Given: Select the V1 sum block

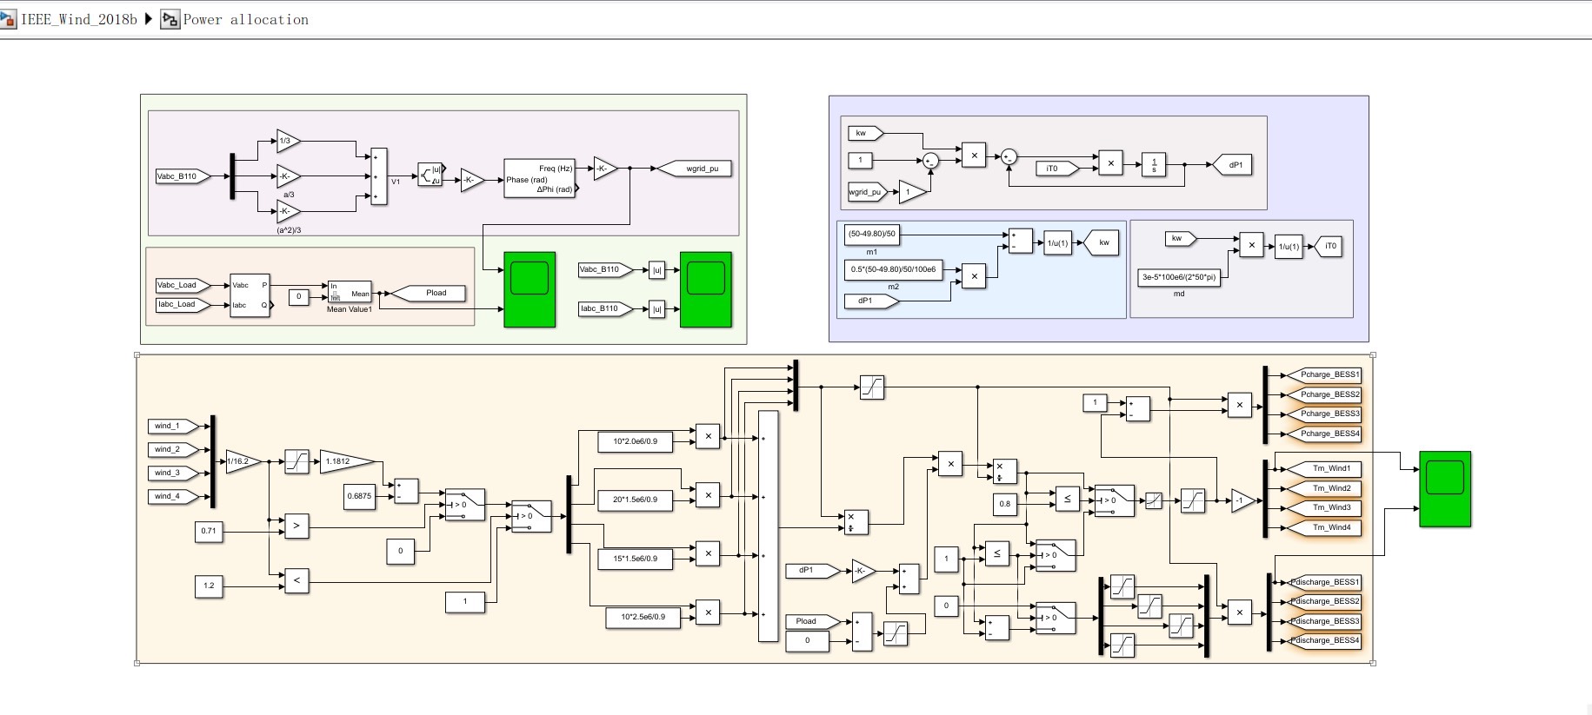Looking at the screenshot, I should pyautogui.click(x=378, y=176).
